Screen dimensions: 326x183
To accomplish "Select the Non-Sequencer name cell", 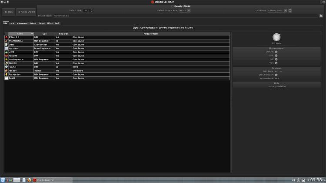I will coord(21,59).
